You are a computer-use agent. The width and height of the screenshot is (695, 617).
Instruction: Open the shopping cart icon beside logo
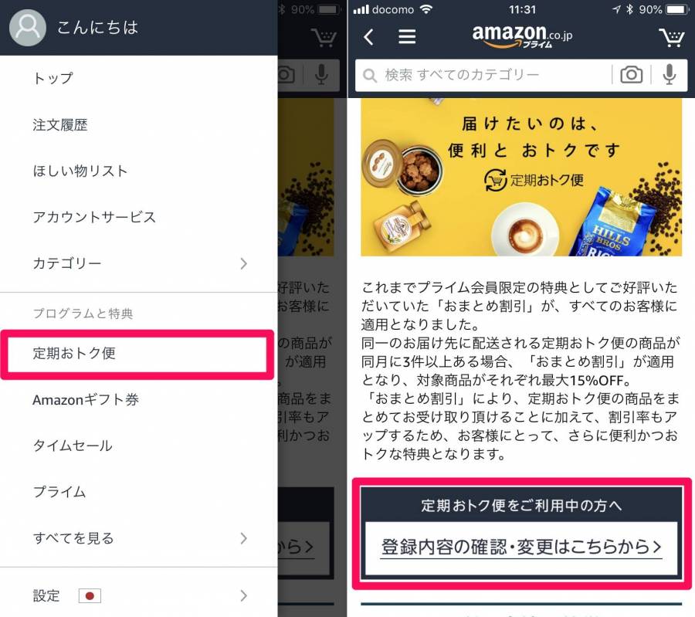(x=672, y=38)
